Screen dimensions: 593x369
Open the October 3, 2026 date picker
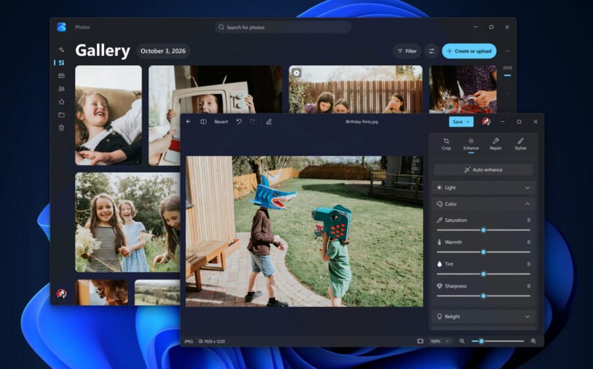click(x=163, y=51)
